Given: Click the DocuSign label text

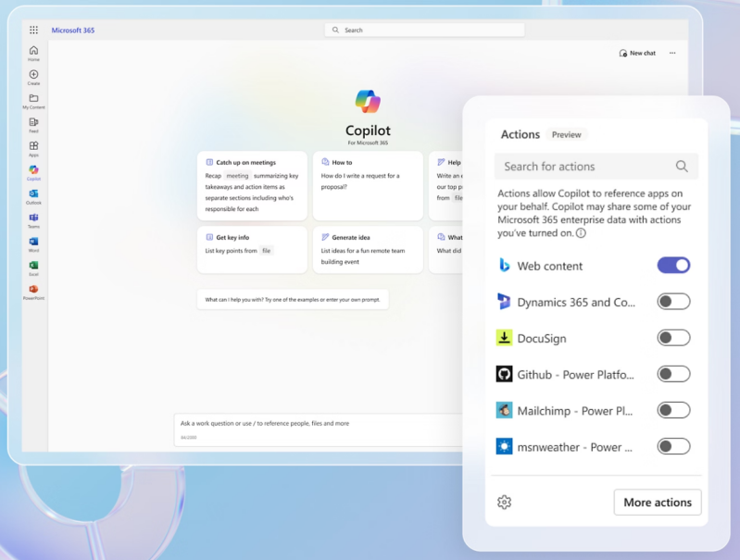Looking at the screenshot, I should tap(542, 338).
